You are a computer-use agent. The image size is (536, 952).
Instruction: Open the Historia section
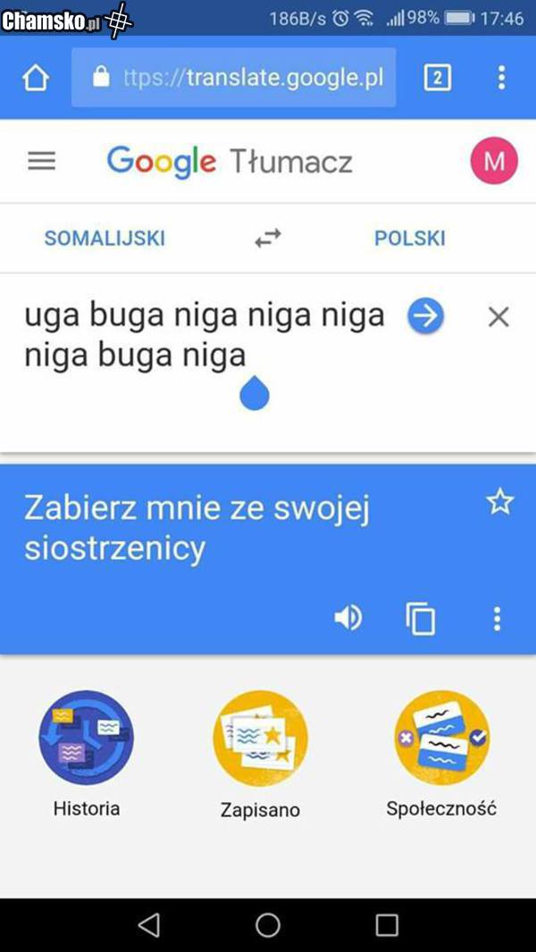coord(86,756)
